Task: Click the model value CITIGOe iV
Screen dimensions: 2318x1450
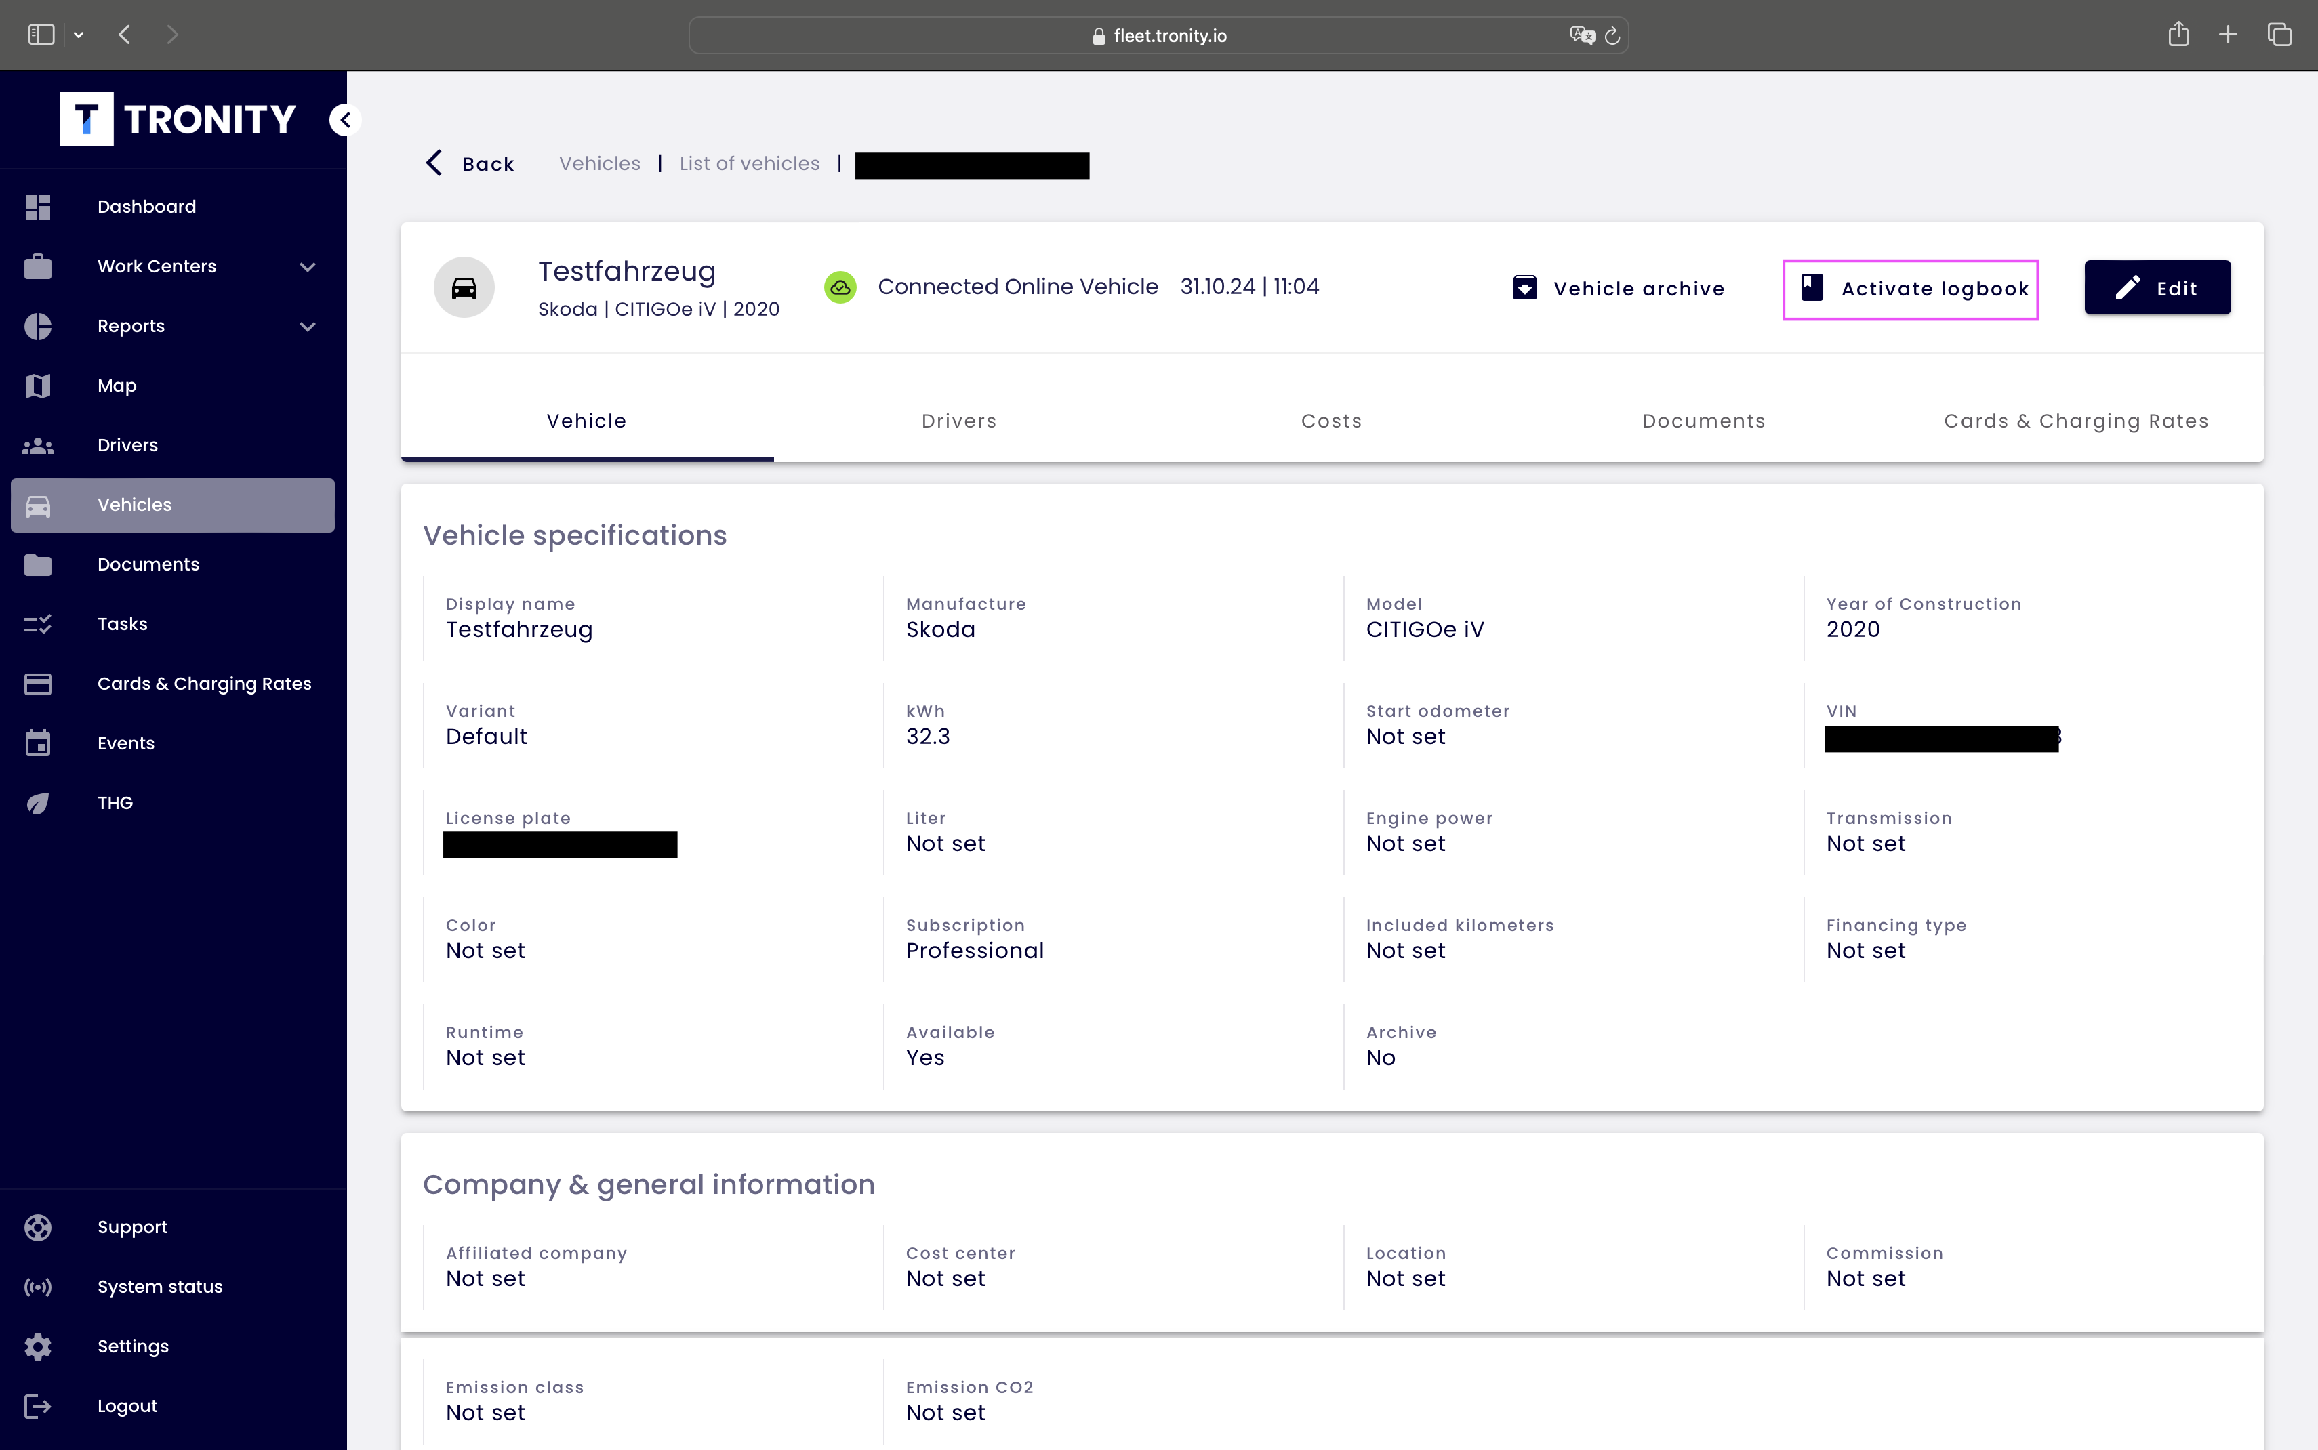Action: (1424, 630)
